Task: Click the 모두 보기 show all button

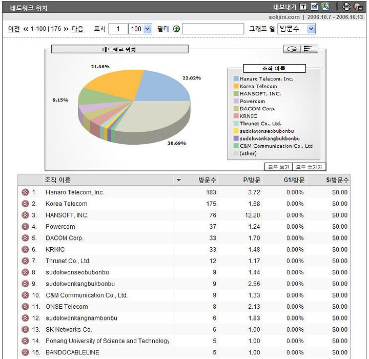Action: click(279, 167)
